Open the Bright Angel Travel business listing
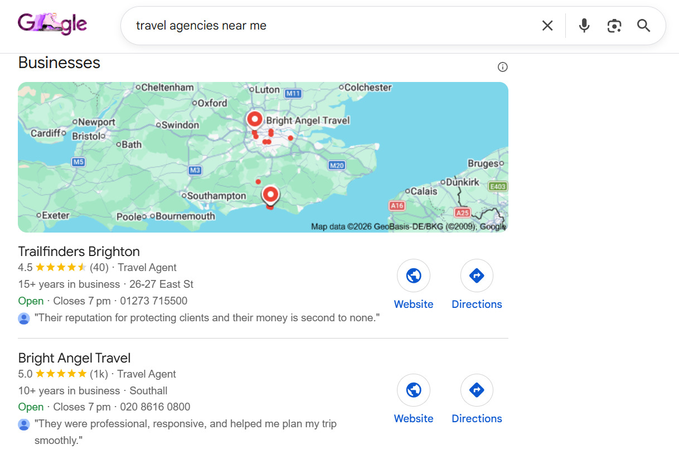679x454 pixels. (74, 358)
